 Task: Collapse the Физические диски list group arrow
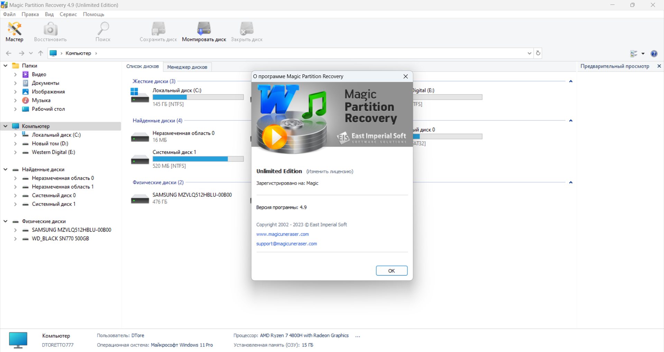pos(571,182)
